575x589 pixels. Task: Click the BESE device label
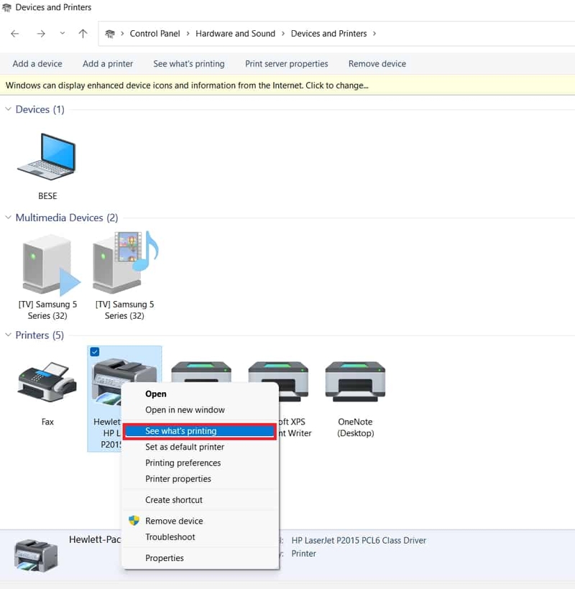click(x=47, y=196)
